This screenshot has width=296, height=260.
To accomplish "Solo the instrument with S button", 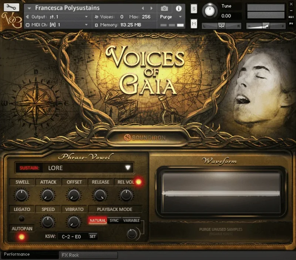I will [x=194, y=9].
